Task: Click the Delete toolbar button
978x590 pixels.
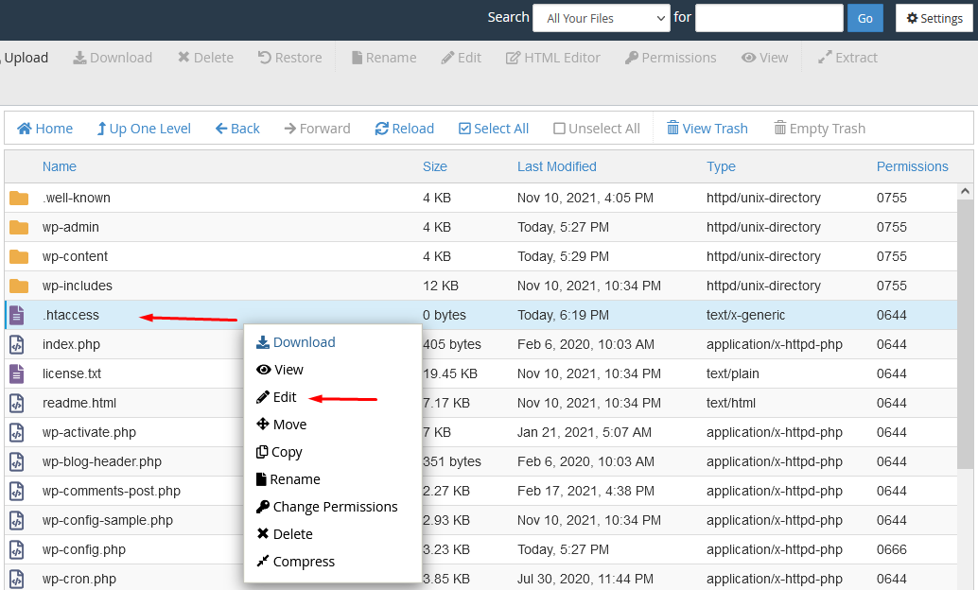Action: [x=205, y=58]
